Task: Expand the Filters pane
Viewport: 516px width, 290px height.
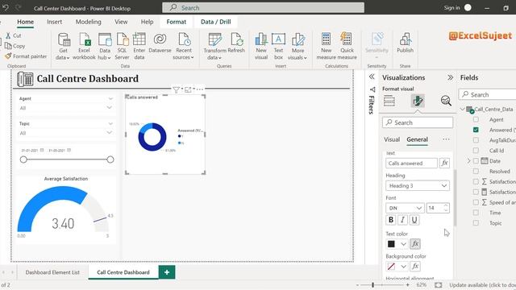Action: tap(372, 77)
